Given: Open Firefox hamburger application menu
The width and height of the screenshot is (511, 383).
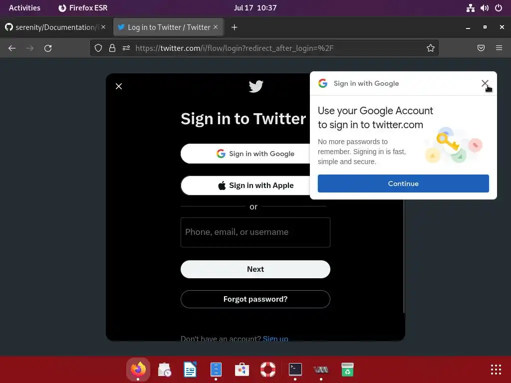Looking at the screenshot, I should (x=499, y=48).
